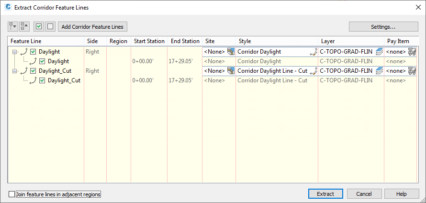The width and height of the screenshot is (426, 203).
Task: Click the site picker icon in the Daylight_Cut row
Action: 231,71
